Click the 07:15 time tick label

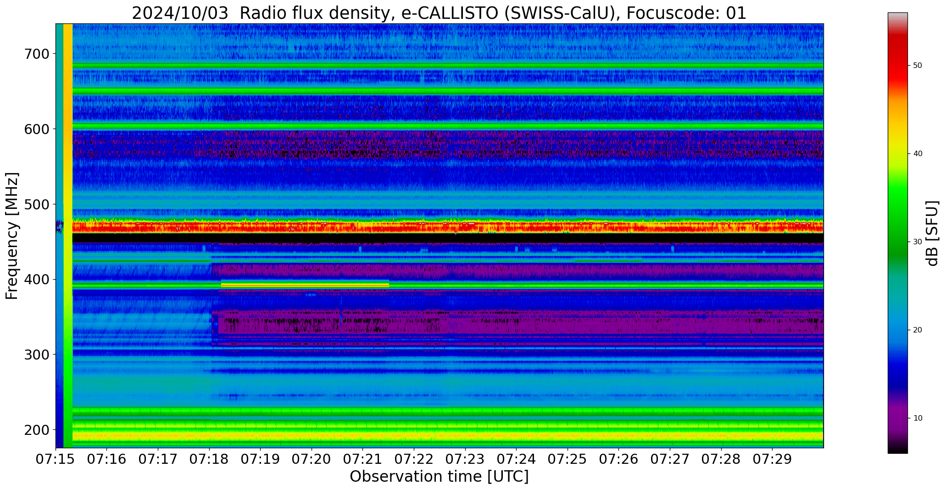pyautogui.click(x=56, y=459)
